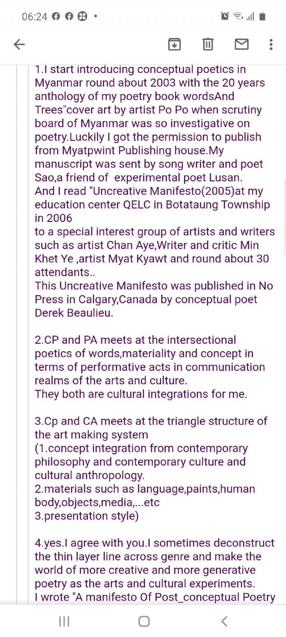The image size is (286, 637).
Task: Tap the cellular signal strength icon
Action: [250, 17]
